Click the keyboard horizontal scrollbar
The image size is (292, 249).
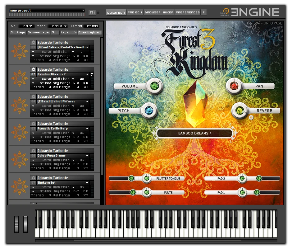(157, 240)
